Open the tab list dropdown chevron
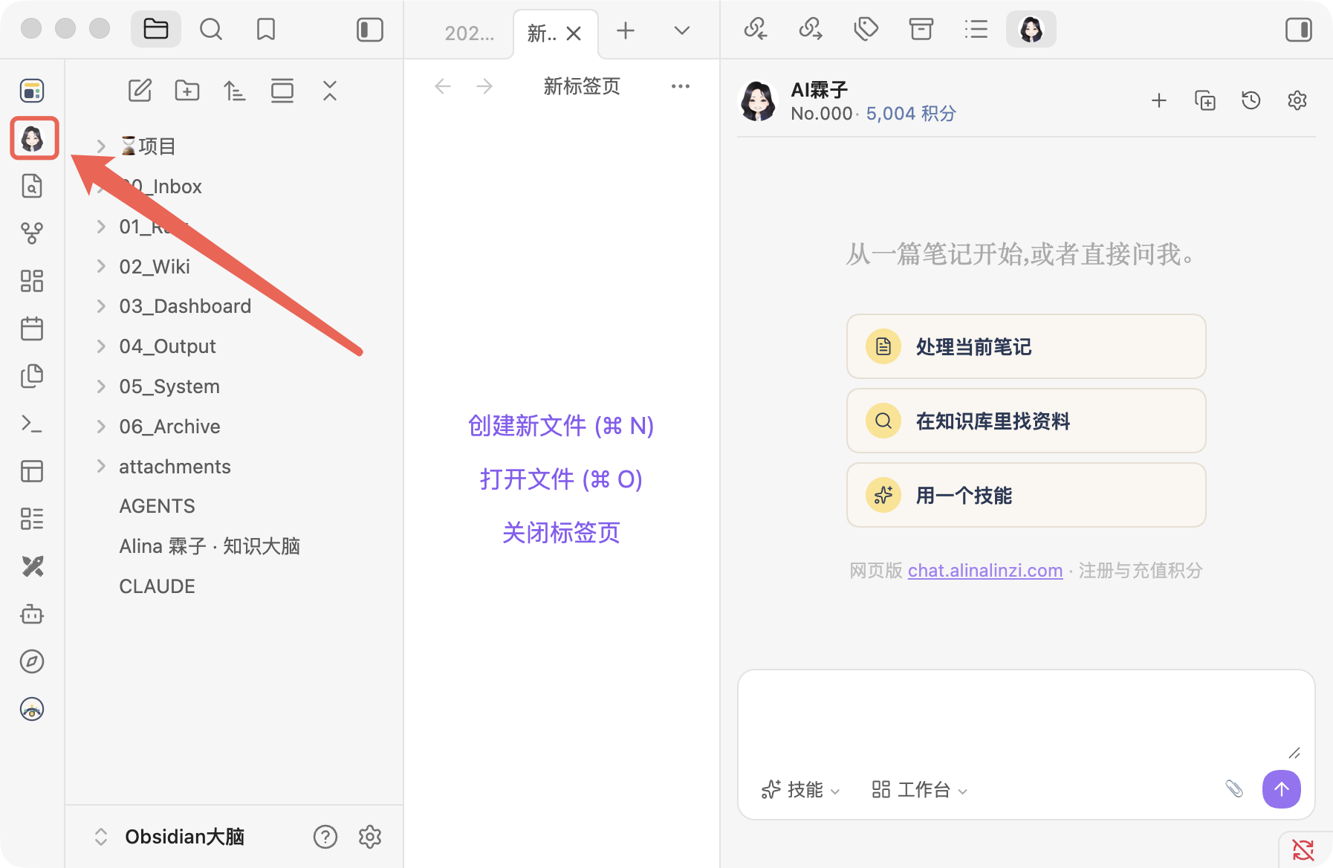Screen dimensions: 1333x868 click(x=682, y=30)
